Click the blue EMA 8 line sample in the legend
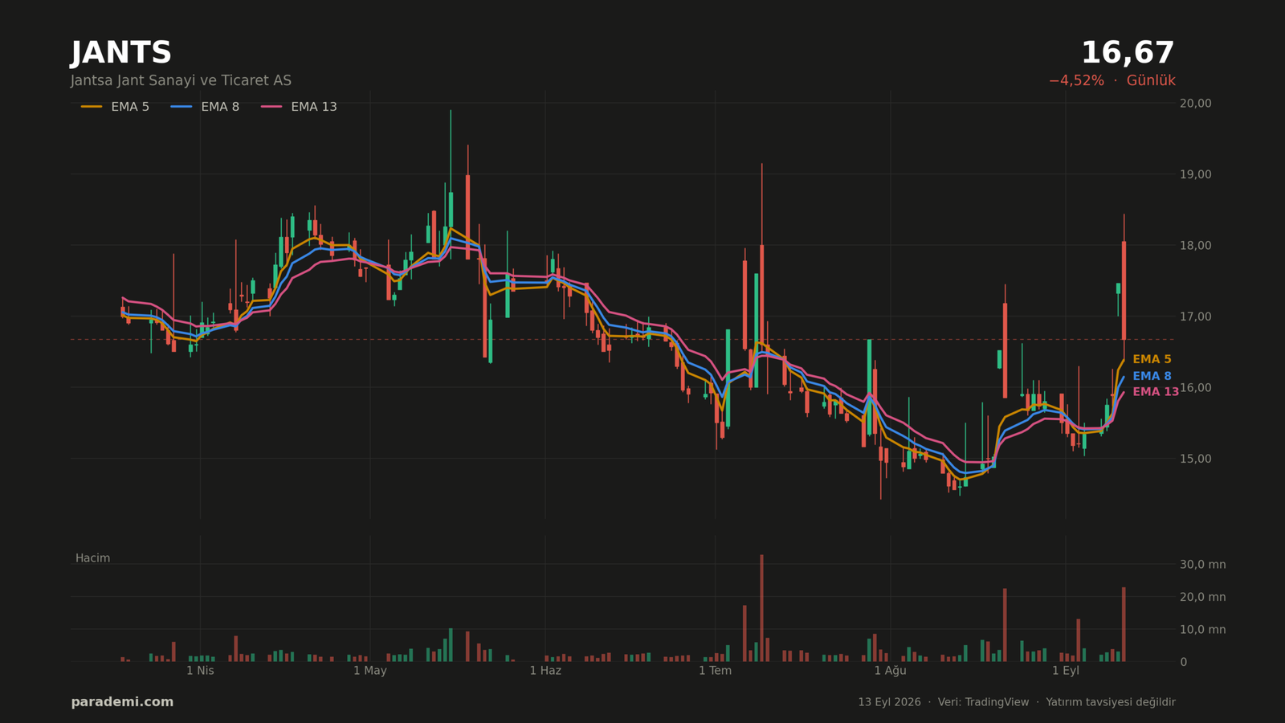 point(182,107)
